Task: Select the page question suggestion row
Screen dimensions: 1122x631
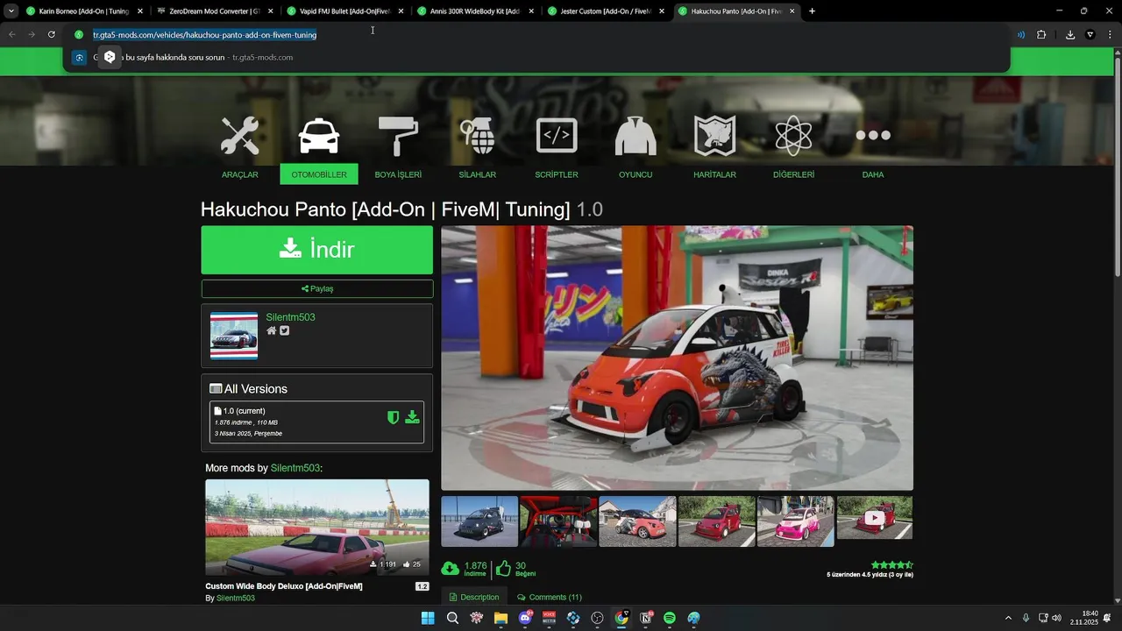Action: click(536, 57)
